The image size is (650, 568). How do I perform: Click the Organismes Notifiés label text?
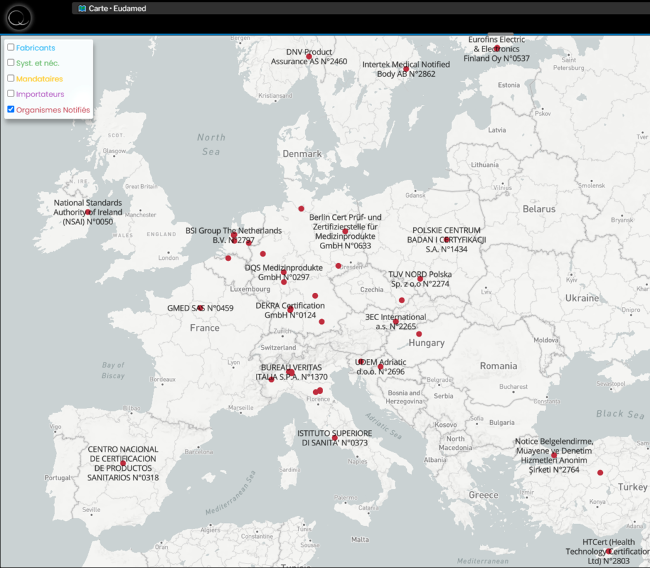[53, 110]
